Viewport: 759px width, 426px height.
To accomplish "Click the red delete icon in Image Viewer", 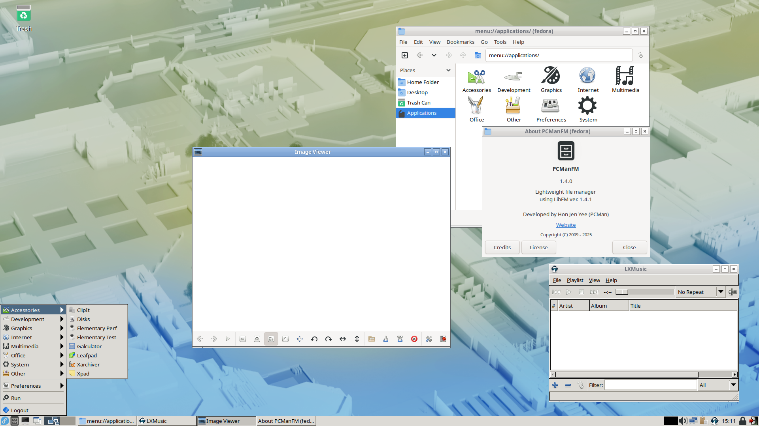I will (414, 339).
